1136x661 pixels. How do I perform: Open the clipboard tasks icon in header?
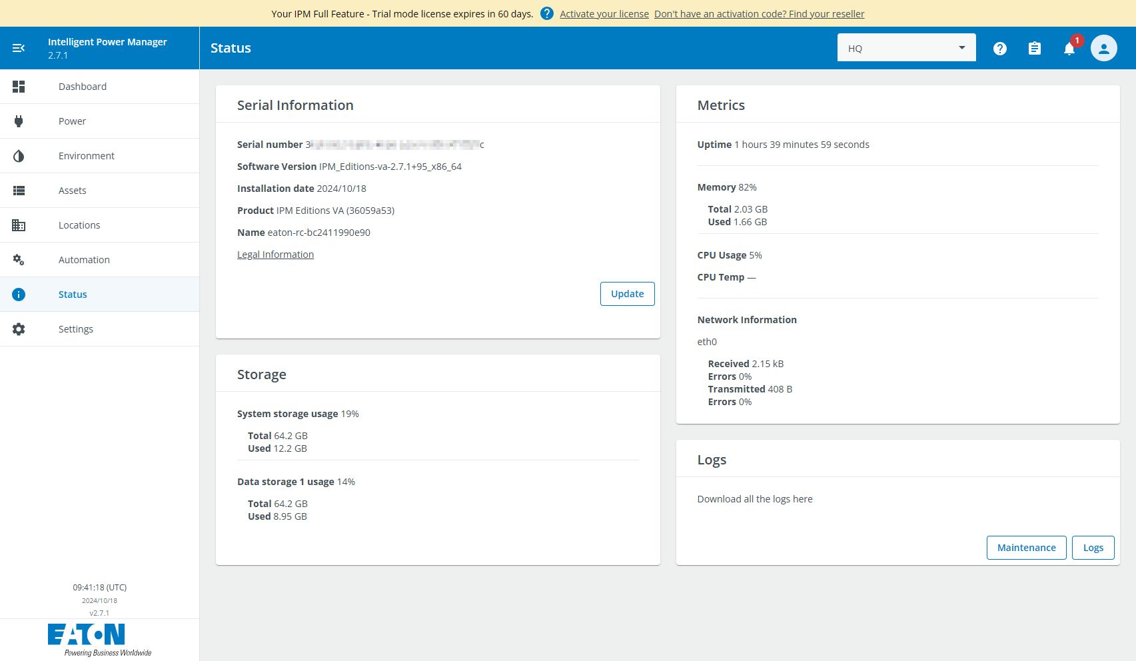[1034, 49]
